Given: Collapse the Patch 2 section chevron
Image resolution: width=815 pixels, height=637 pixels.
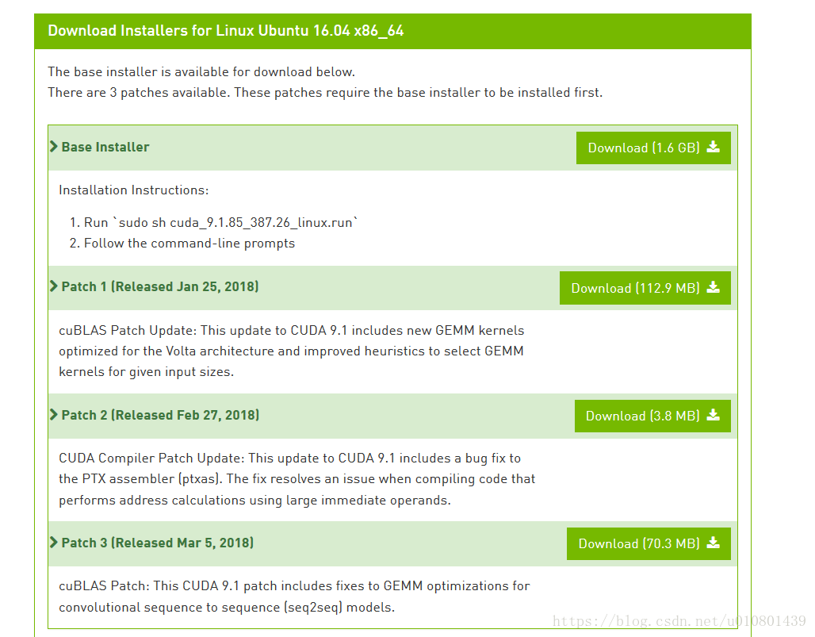Looking at the screenshot, I should tap(54, 414).
